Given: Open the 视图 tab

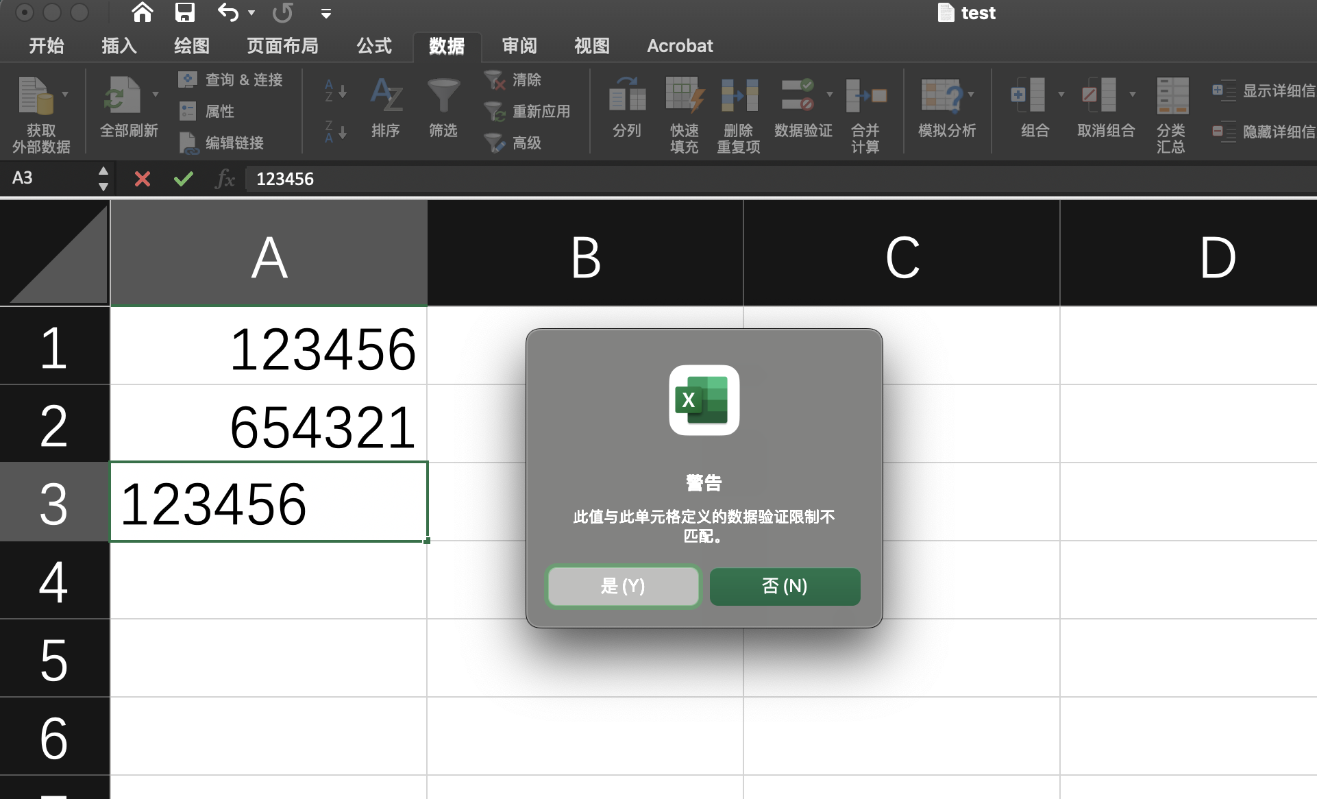Looking at the screenshot, I should [x=592, y=46].
